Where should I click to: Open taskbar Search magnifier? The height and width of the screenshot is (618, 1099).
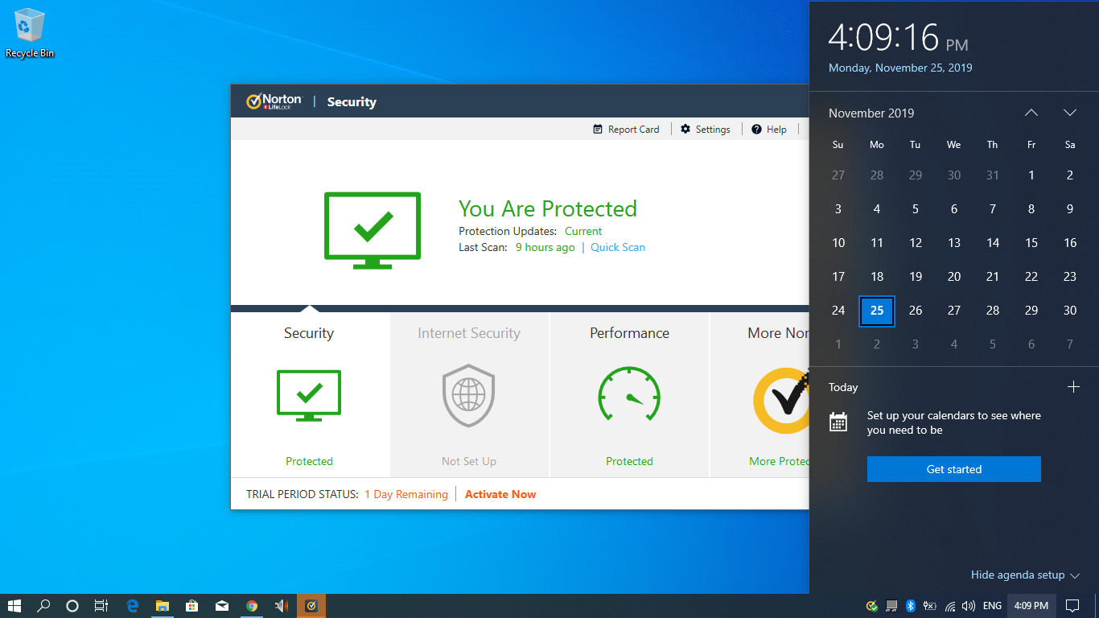(44, 606)
